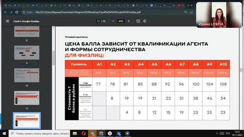Click the cell with value 108

coord(223,84)
